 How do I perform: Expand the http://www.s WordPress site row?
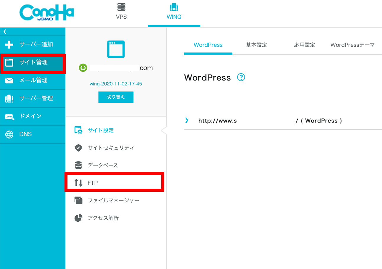pos(186,120)
